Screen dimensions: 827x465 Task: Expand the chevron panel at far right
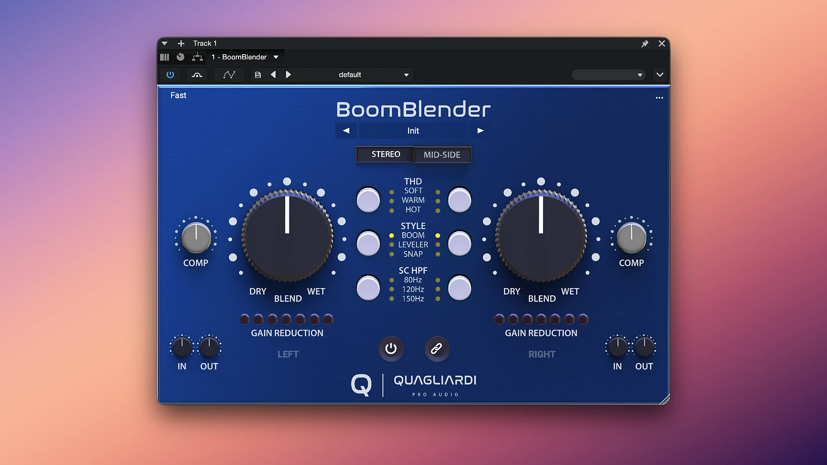660,75
